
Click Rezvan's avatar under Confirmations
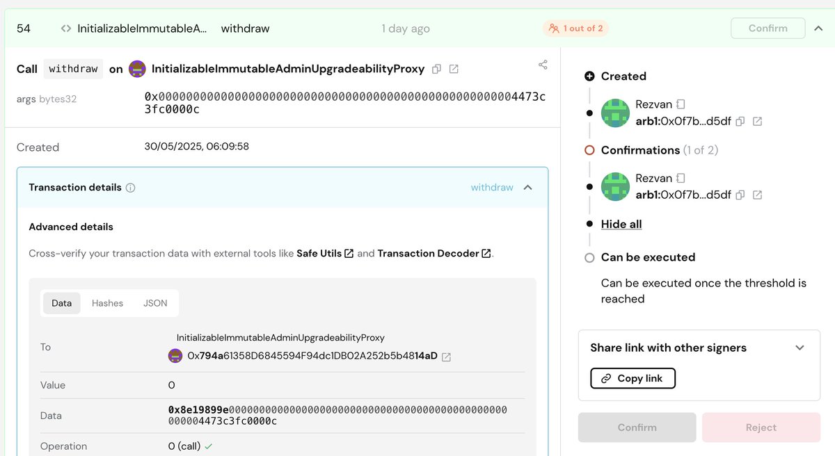coord(615,186)
